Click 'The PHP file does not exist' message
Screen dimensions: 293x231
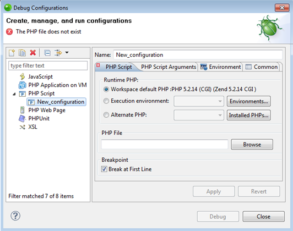(48, 31)
